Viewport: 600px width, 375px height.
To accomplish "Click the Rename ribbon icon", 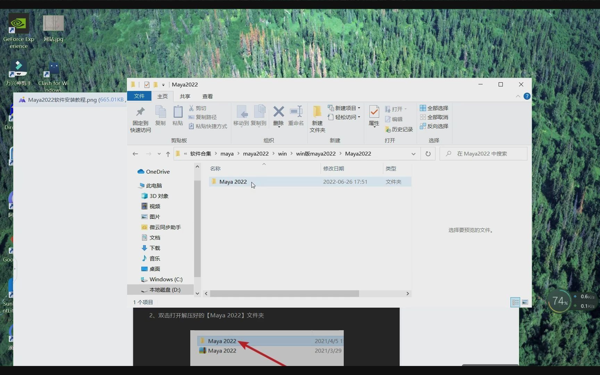I will click(x=296, y=116).
